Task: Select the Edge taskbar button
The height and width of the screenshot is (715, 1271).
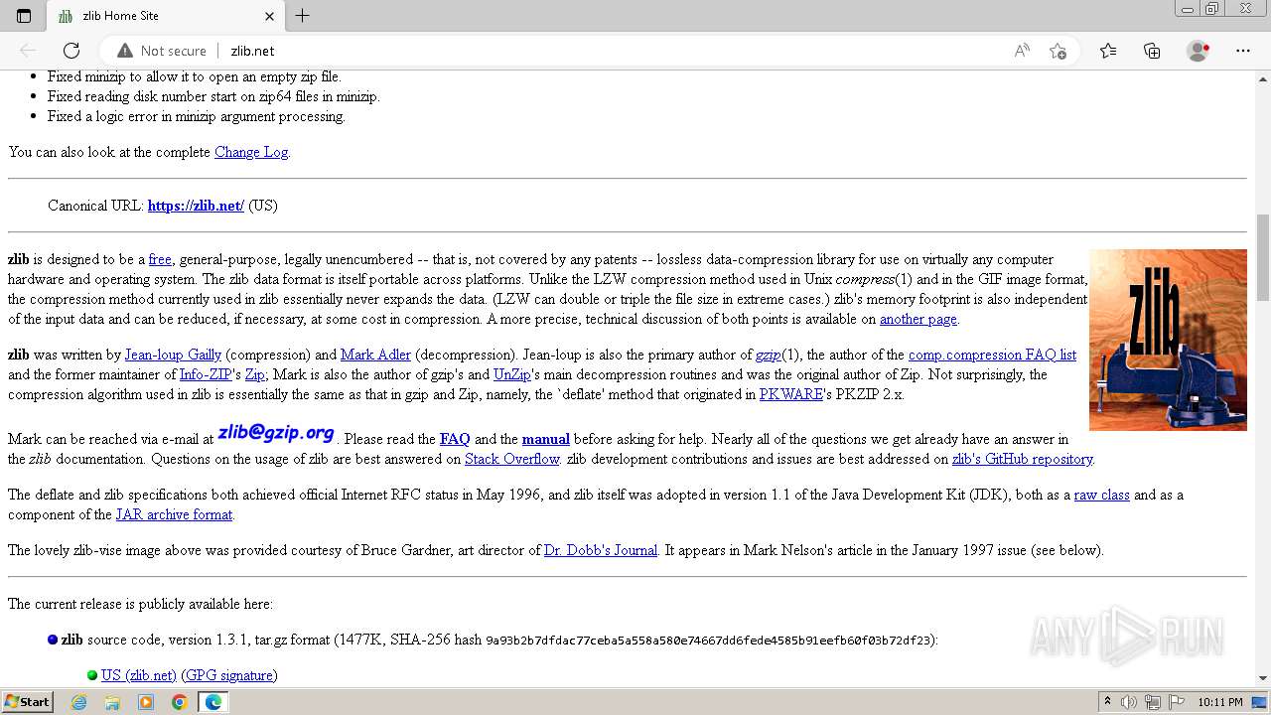Action: pyautogui.click(x=212, y=702)
